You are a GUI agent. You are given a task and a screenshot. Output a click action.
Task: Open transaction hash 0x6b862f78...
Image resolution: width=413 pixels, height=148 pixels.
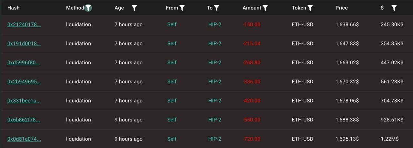(x=24, y=119)
